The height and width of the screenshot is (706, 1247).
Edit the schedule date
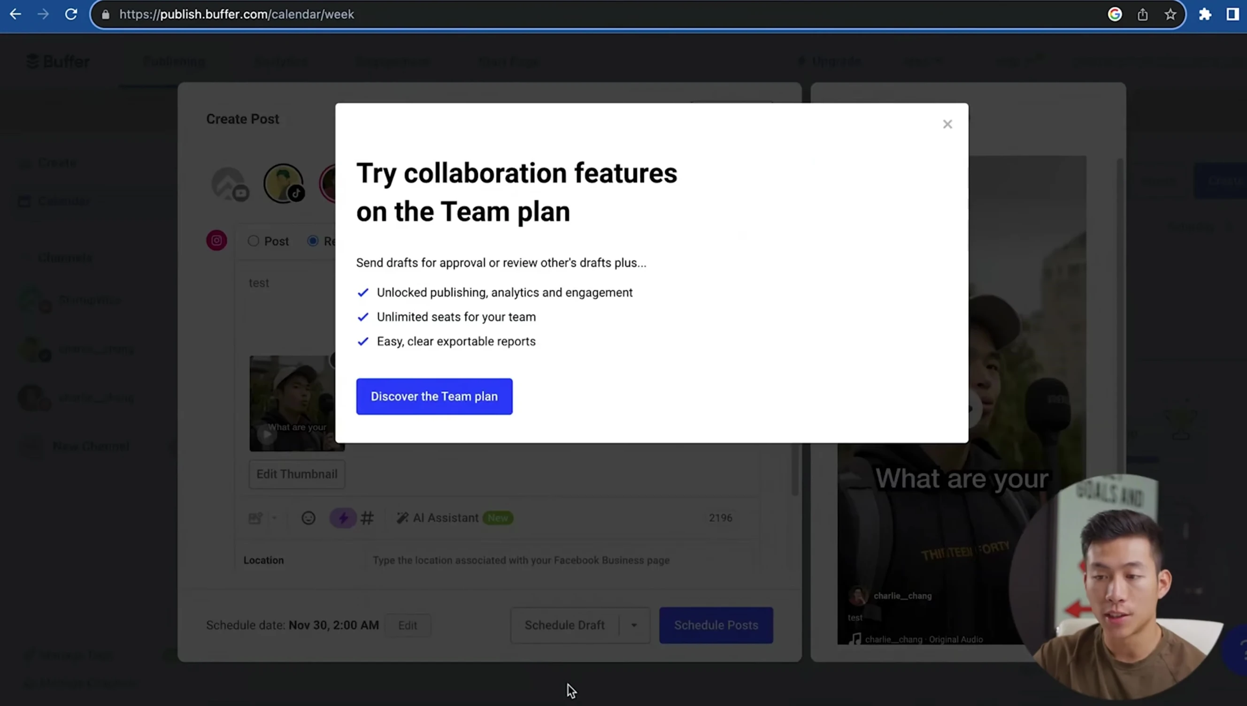[x=408, y=625]
